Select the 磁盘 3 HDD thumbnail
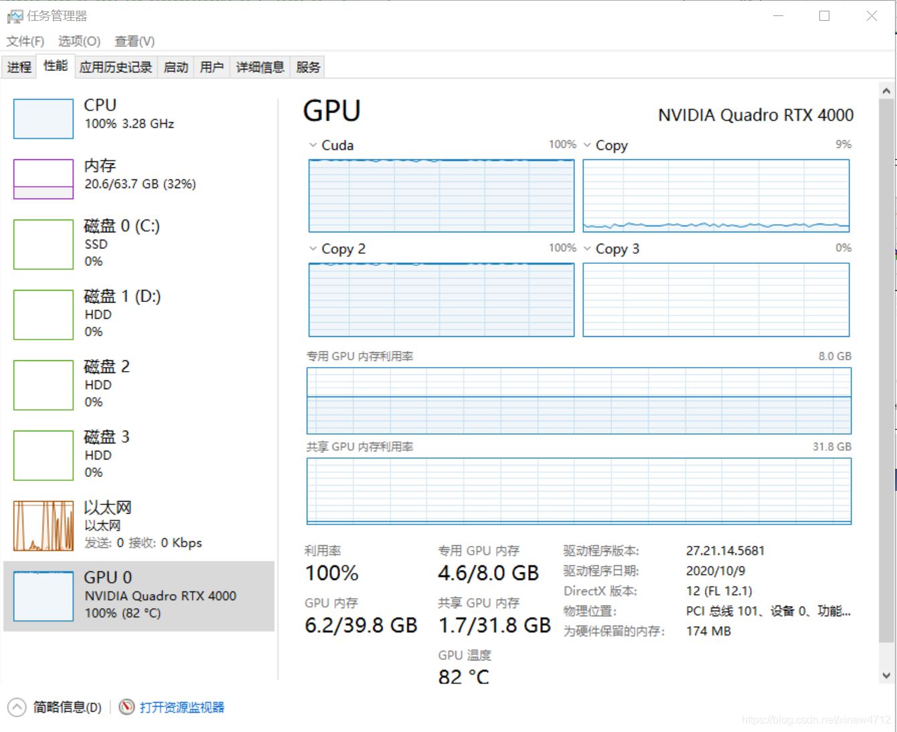The width and height of the screenshot is (897, 732). click(44, 455)
